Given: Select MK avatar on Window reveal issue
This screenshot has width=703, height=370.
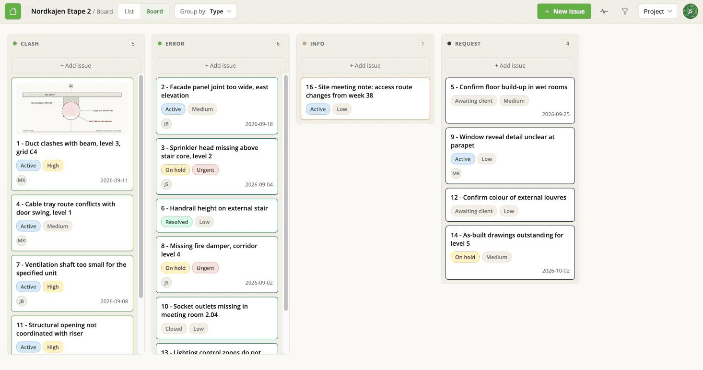Looking at the screenshot, I should click(x=456, y=173).
